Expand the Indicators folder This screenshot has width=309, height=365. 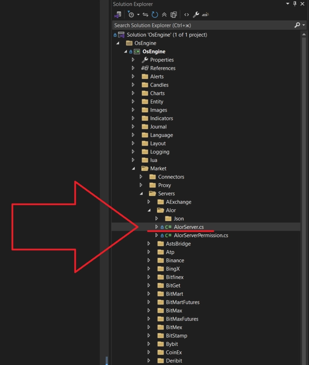tap(133, 118)
